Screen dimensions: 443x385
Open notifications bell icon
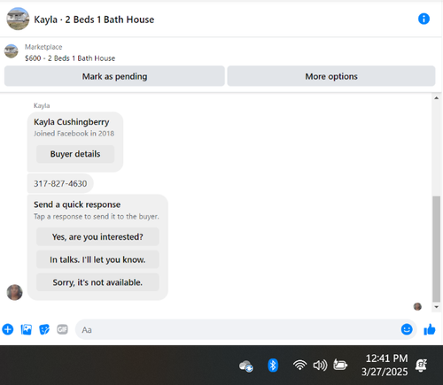(x=421, y=366)
